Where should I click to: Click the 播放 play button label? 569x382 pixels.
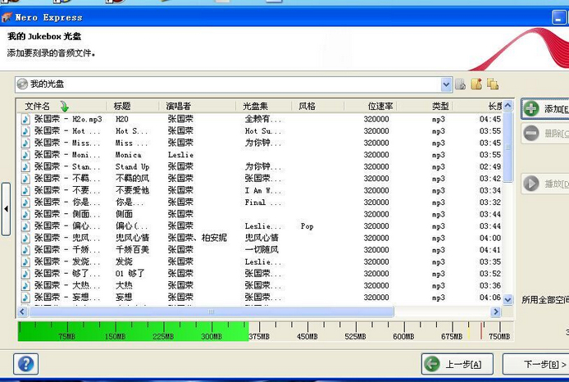[557, 184]
